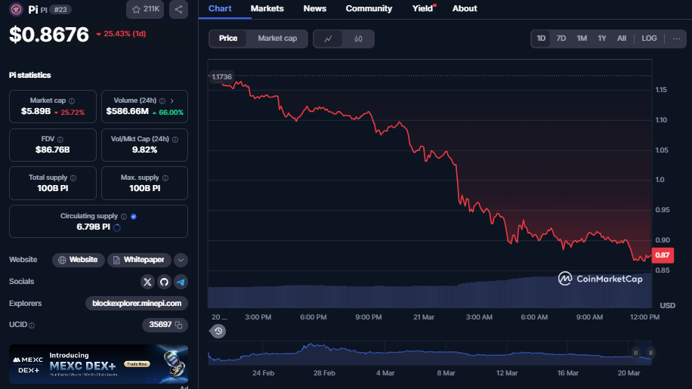Toggle Price chart view
This screenshot has height=389, width=692.
(228, 39)
